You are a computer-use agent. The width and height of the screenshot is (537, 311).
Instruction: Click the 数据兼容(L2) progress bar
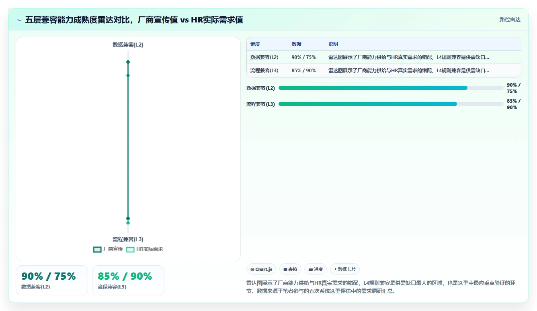pyautogui.click(x=391, y=88)
